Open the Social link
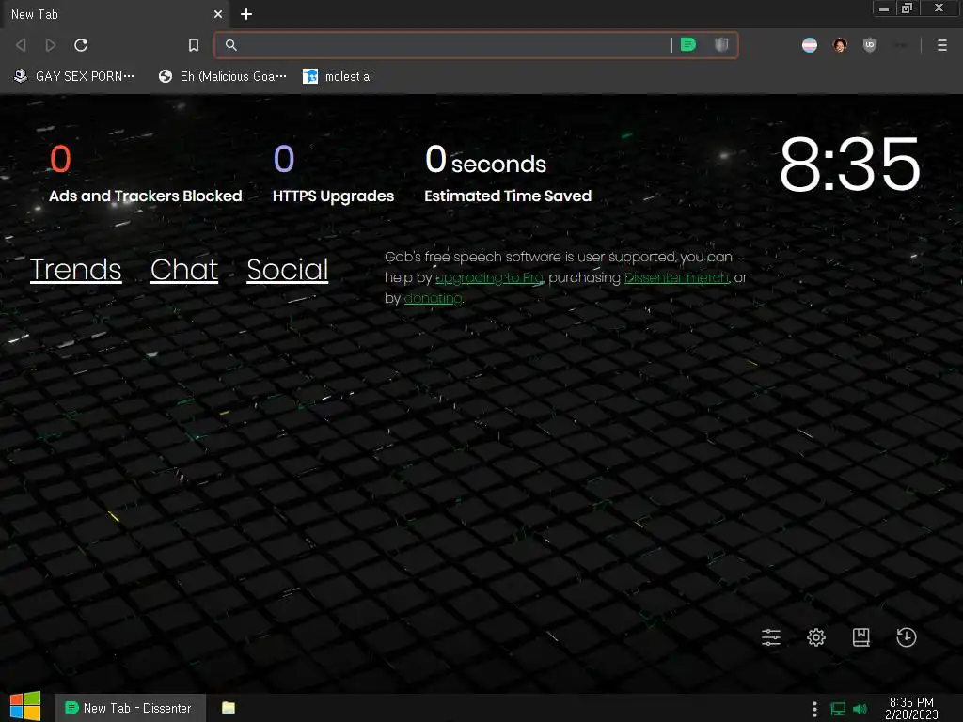 click(288, 270)
